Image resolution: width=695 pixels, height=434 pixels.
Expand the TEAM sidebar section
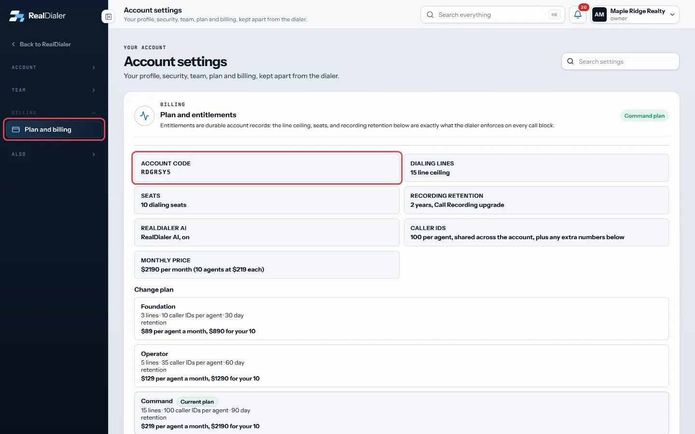pyautogui.click(x=54, y=90)
